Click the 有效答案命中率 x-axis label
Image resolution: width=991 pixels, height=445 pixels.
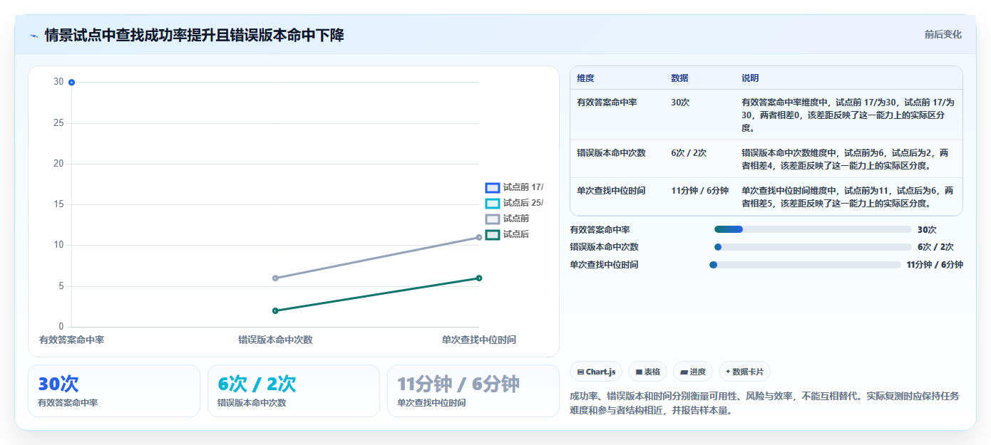(x=71, y=340)
